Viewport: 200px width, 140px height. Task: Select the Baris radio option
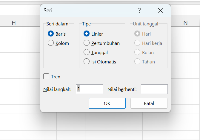click(51, 34)
